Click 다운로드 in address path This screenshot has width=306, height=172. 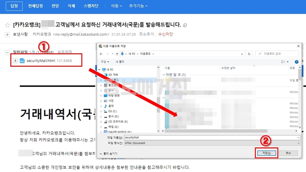pos(146,54)
